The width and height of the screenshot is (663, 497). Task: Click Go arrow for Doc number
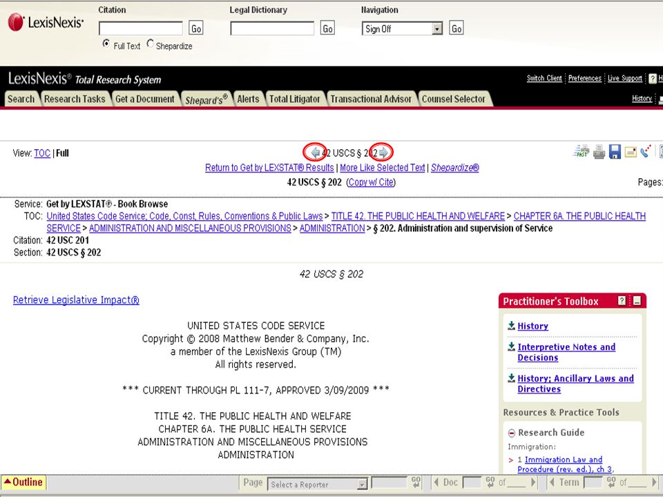pyautogui.click(x=490, y=483)
